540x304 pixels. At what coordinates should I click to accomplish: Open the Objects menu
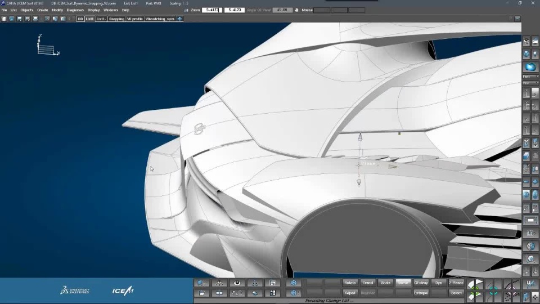point(27,10)
